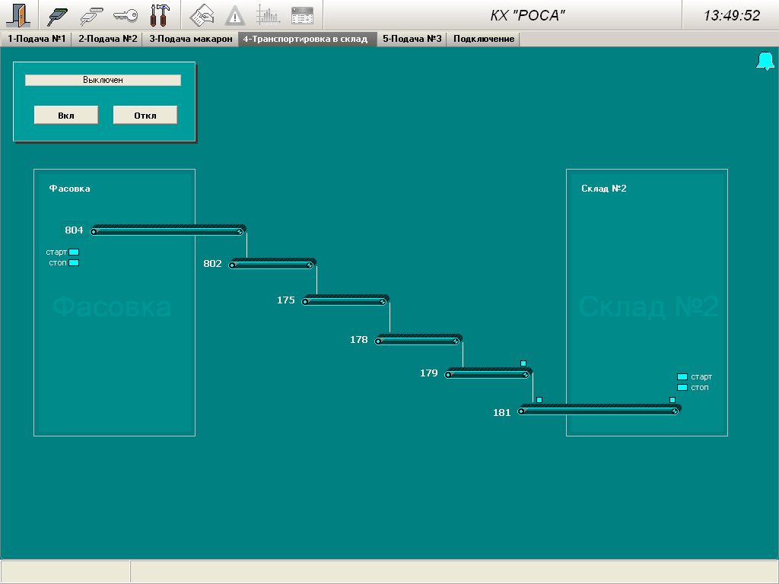Click the exit door icon
Viewport: 779px width, 584px height.
point(17,14)
